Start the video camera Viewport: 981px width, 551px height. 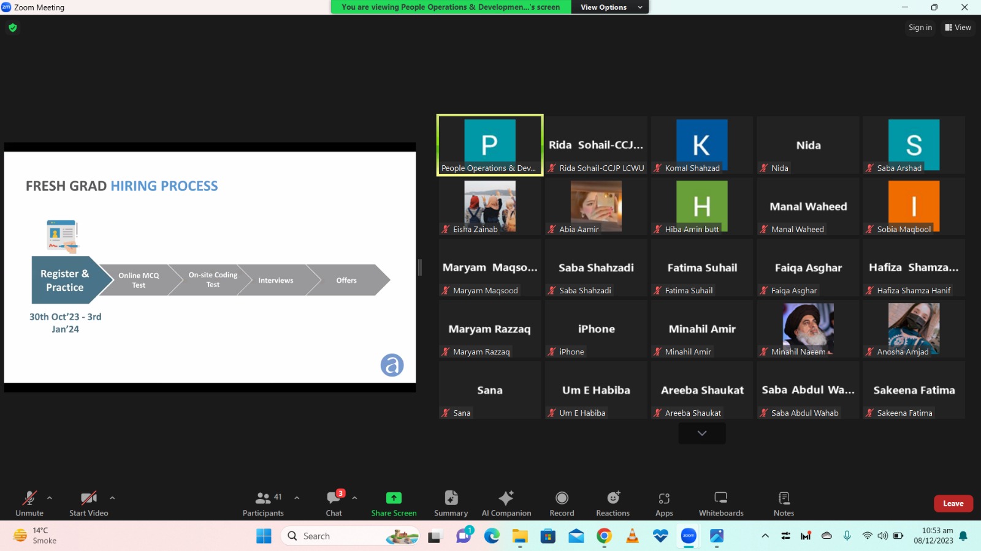point(89,503)
